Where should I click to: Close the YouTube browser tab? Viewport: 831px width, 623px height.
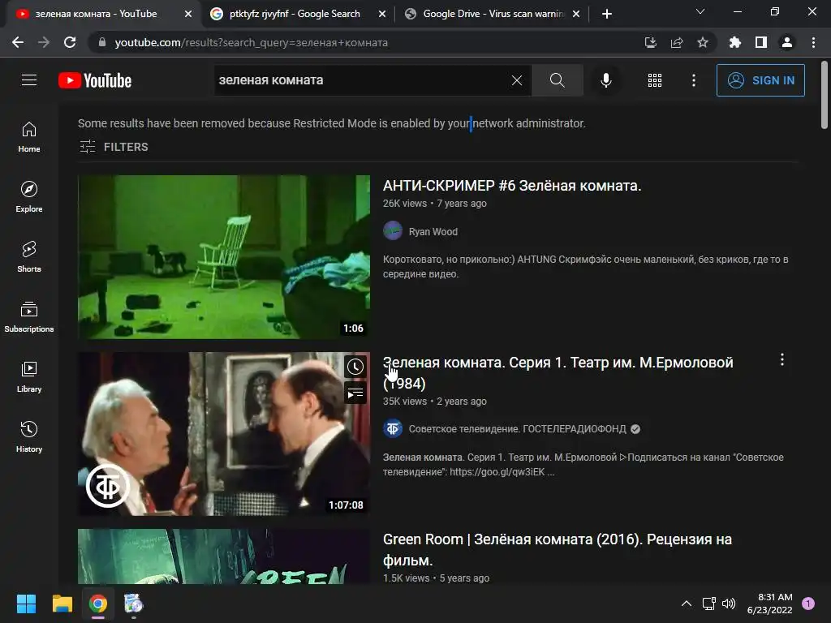pyautogui.click(x=187, y=14)
